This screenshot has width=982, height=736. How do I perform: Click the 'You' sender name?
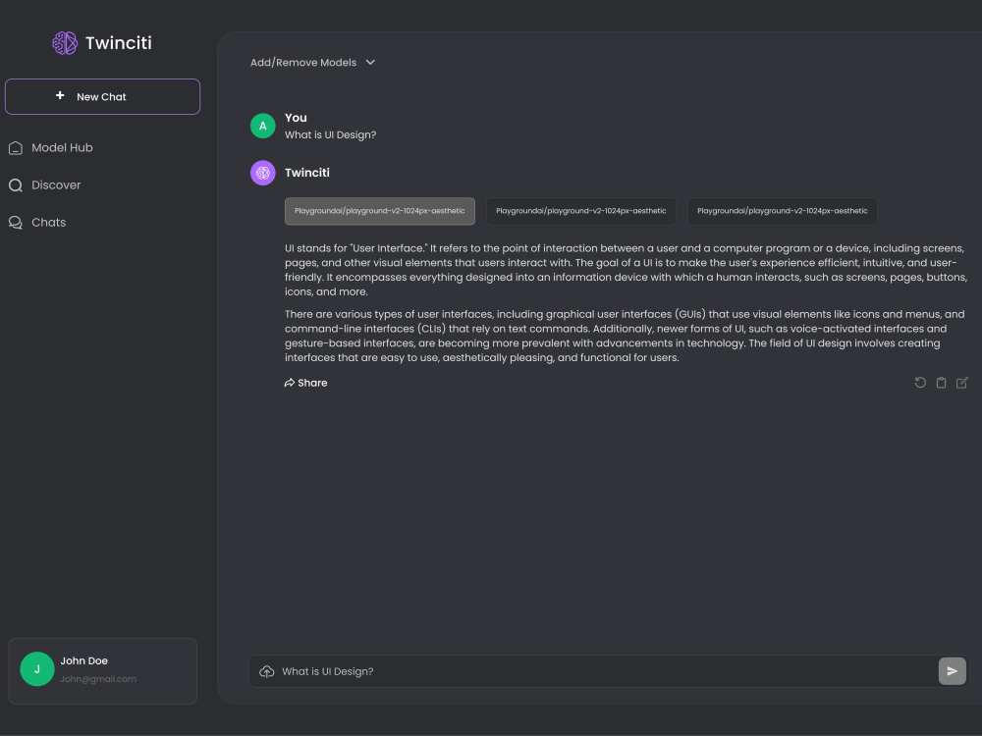(x=296, y=118)
